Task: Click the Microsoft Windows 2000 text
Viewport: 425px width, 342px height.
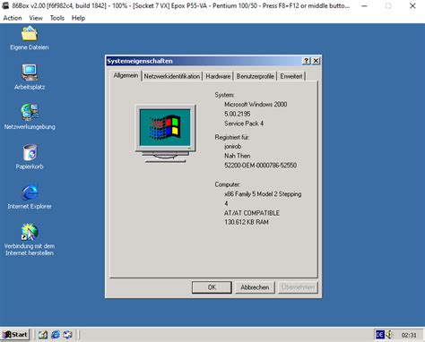Action: (256, 105)
